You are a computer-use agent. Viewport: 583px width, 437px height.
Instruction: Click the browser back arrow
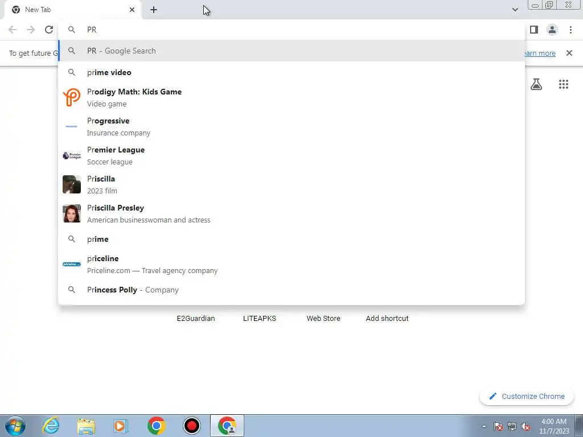(x=13, y=30)
